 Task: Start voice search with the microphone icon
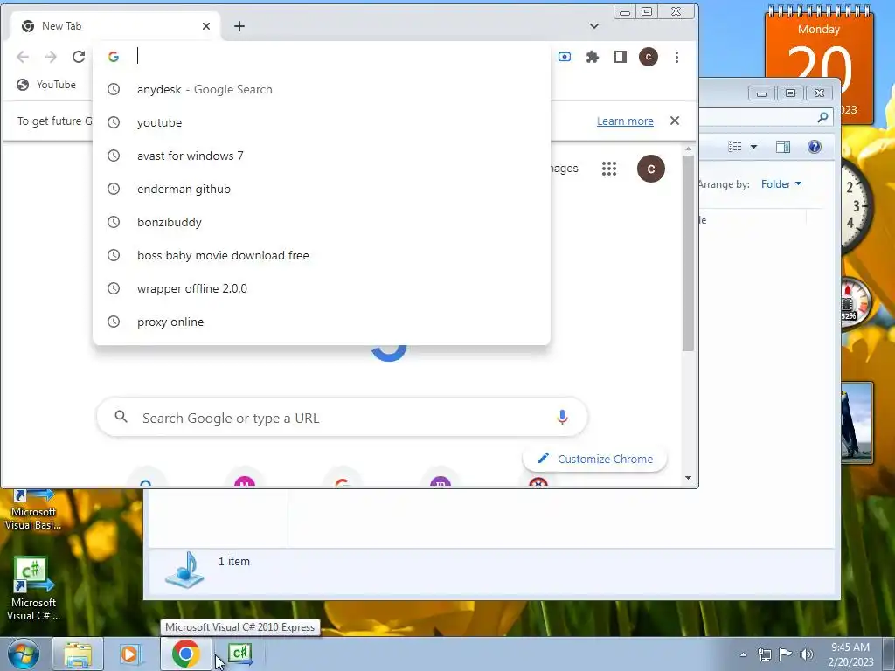pos(562,417)
